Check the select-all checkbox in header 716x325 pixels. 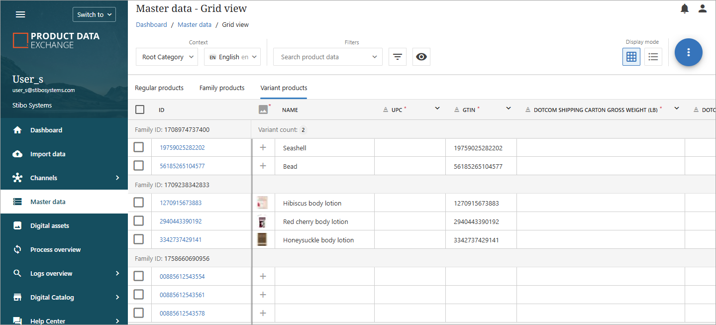pyautogui.click(x=140, y=109)
